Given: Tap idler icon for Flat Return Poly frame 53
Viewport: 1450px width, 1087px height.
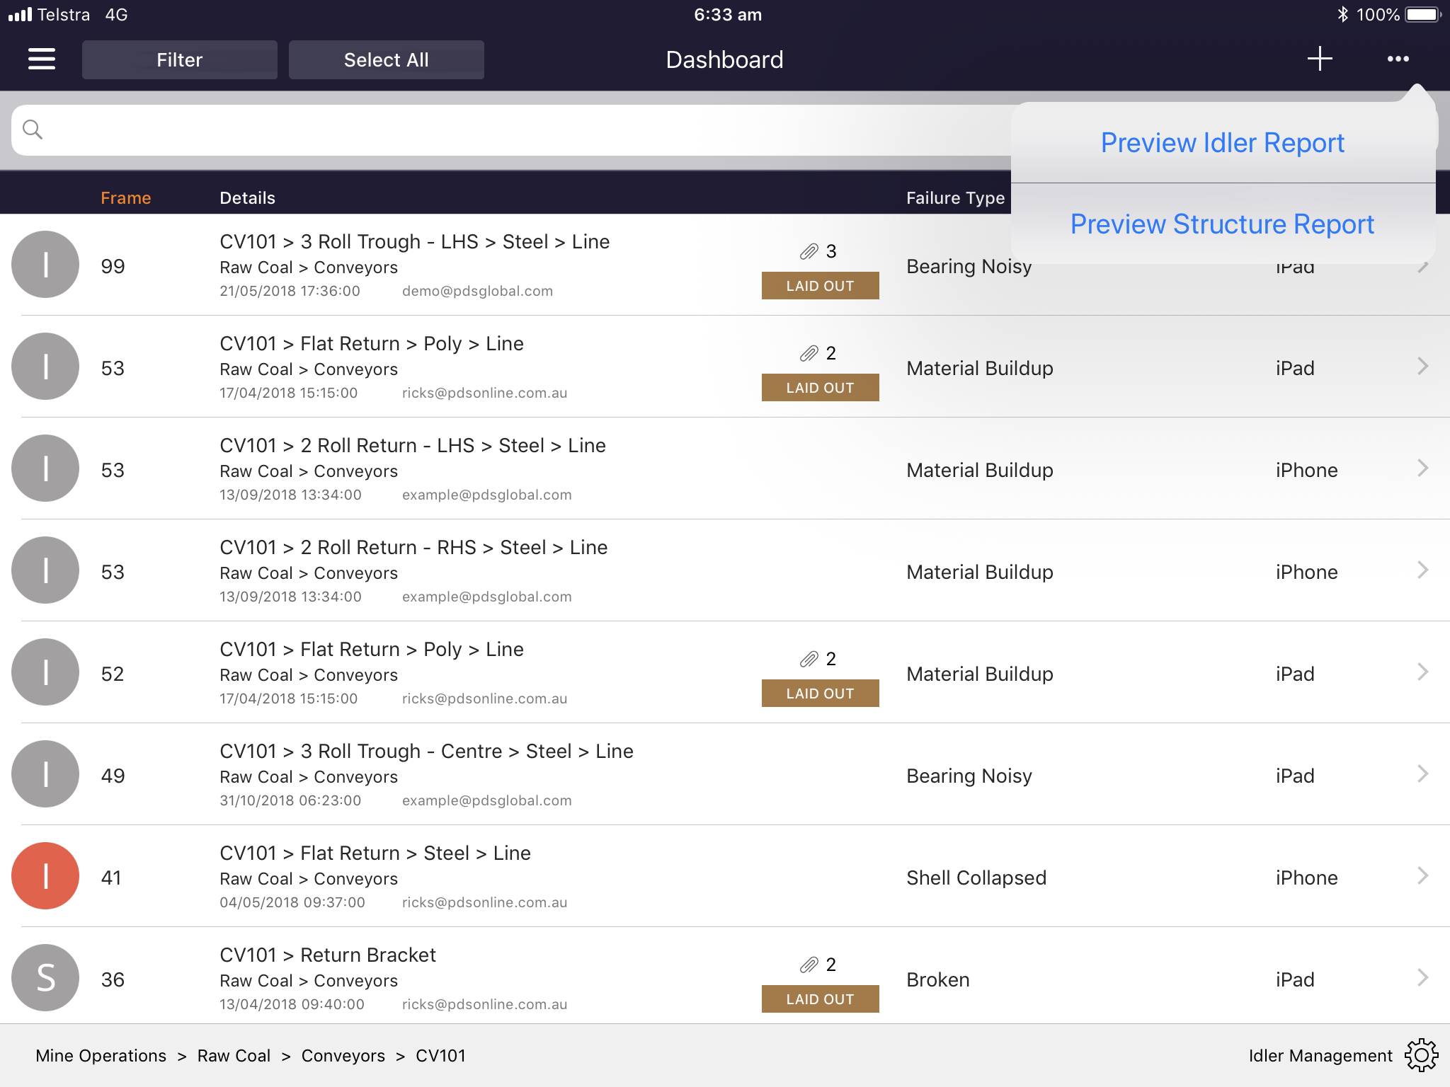Looking at the screenshot, I should pos(45,367).
